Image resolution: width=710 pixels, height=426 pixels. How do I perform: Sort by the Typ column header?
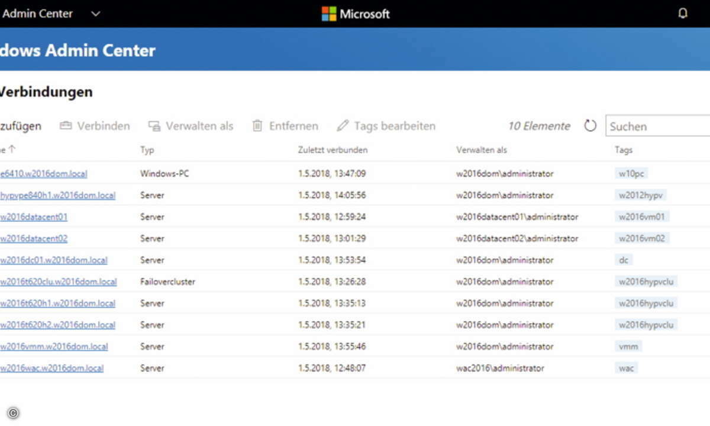click(x=147, y=150)
